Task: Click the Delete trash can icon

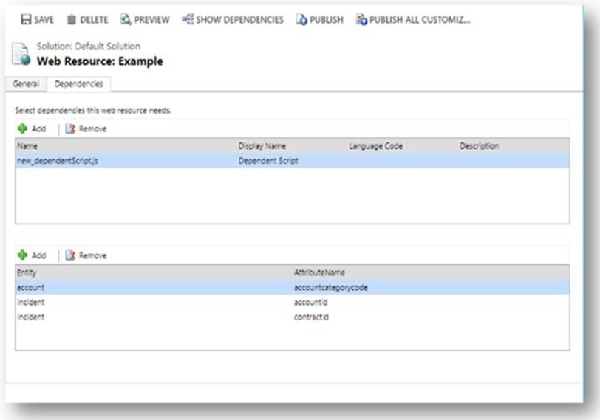Action: (x=72, y=20)
